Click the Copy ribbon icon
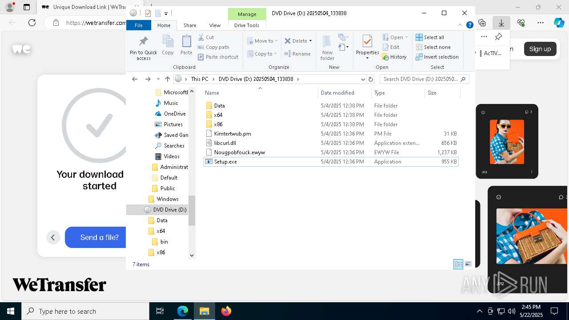 click(168, 45)
